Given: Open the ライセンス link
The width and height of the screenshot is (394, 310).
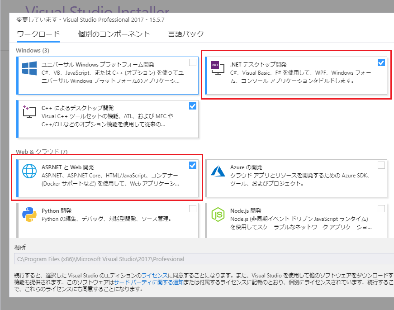Looking at the screenshot, I should (x=154, y=275).
